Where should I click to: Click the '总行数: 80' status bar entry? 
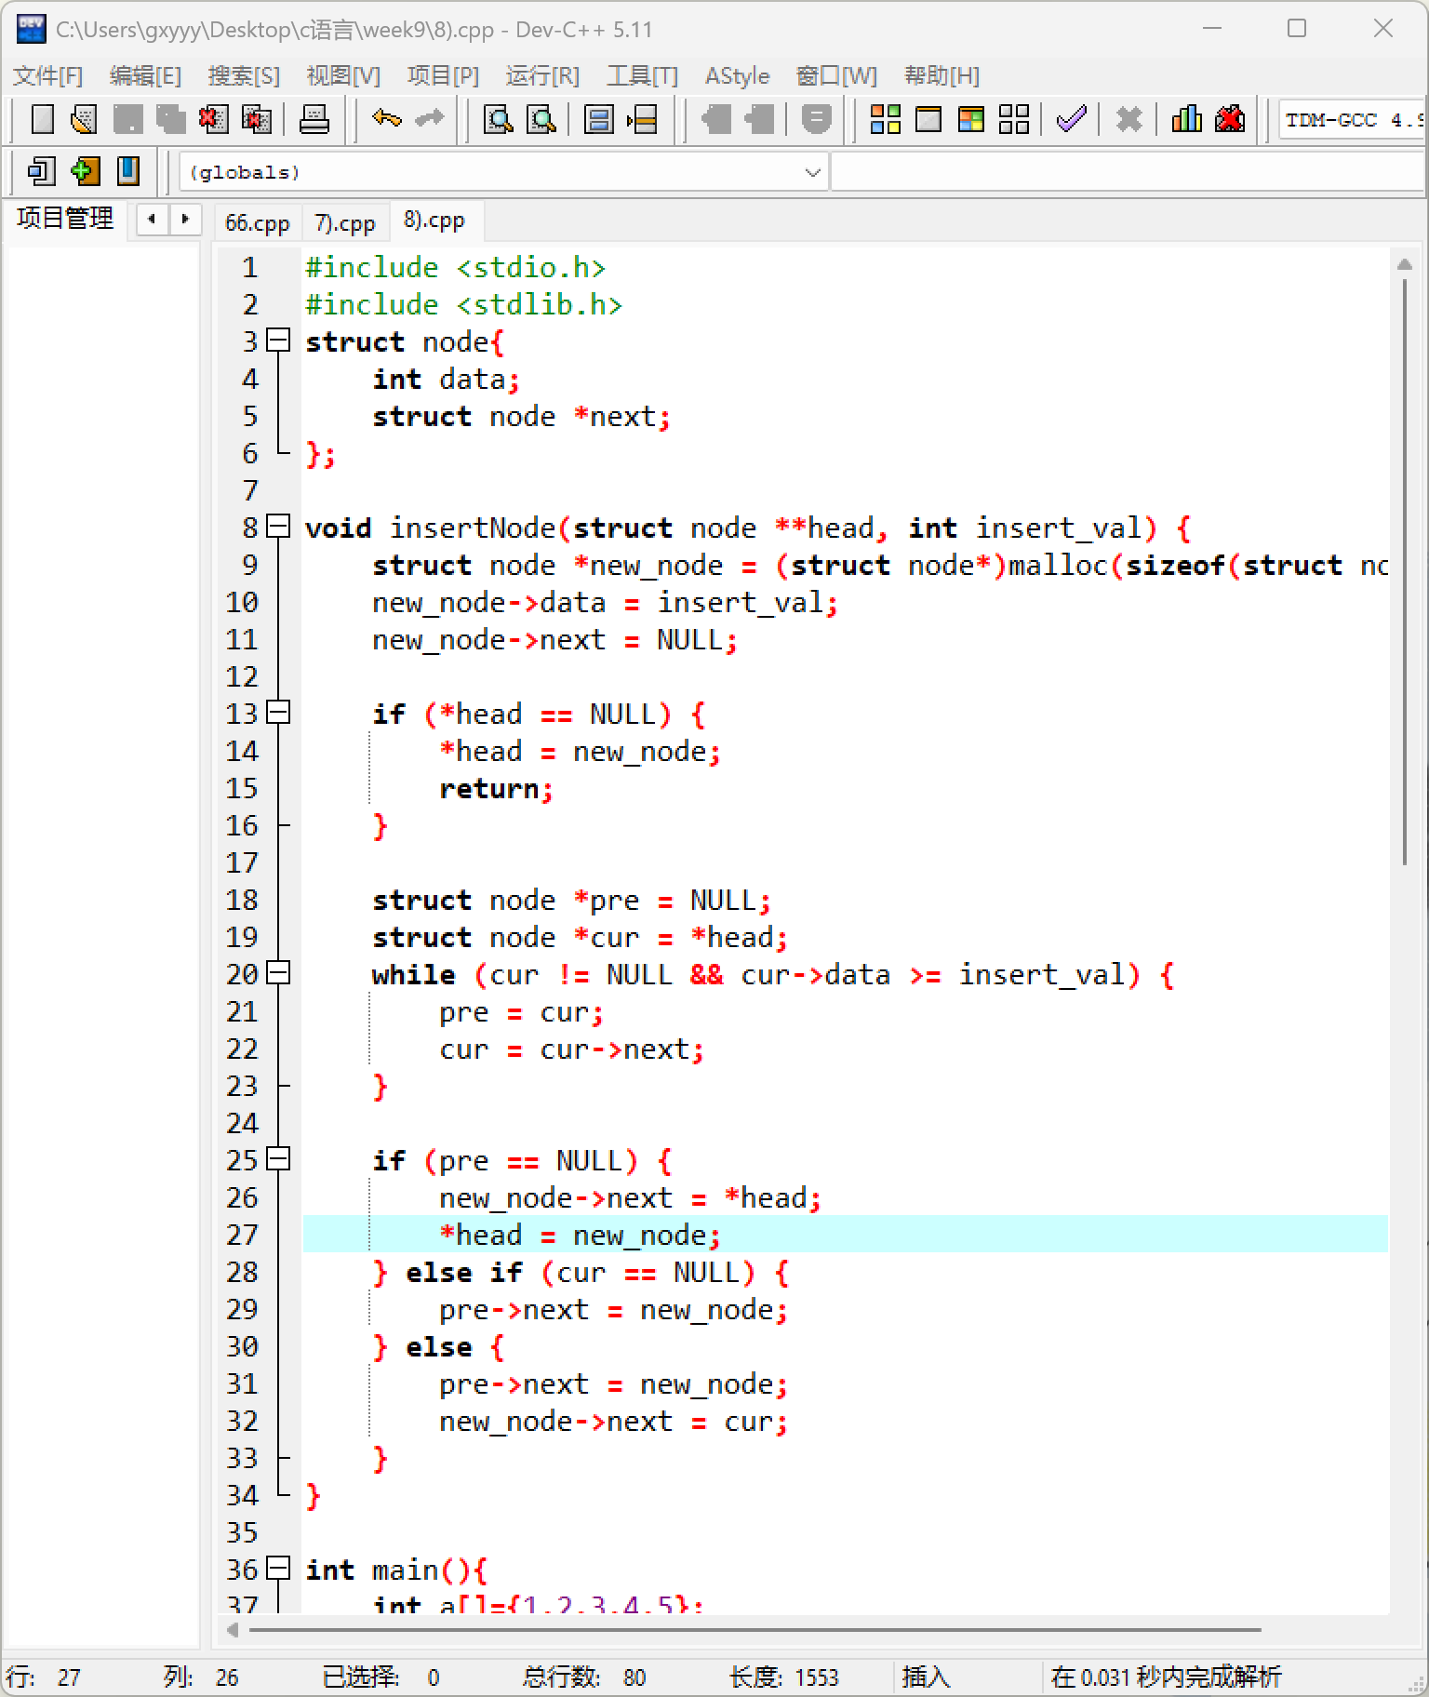click(583, 1677)
